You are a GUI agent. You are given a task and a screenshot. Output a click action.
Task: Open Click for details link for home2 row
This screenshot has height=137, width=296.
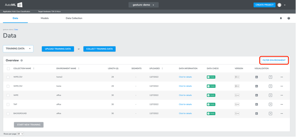tap(185, 77)
